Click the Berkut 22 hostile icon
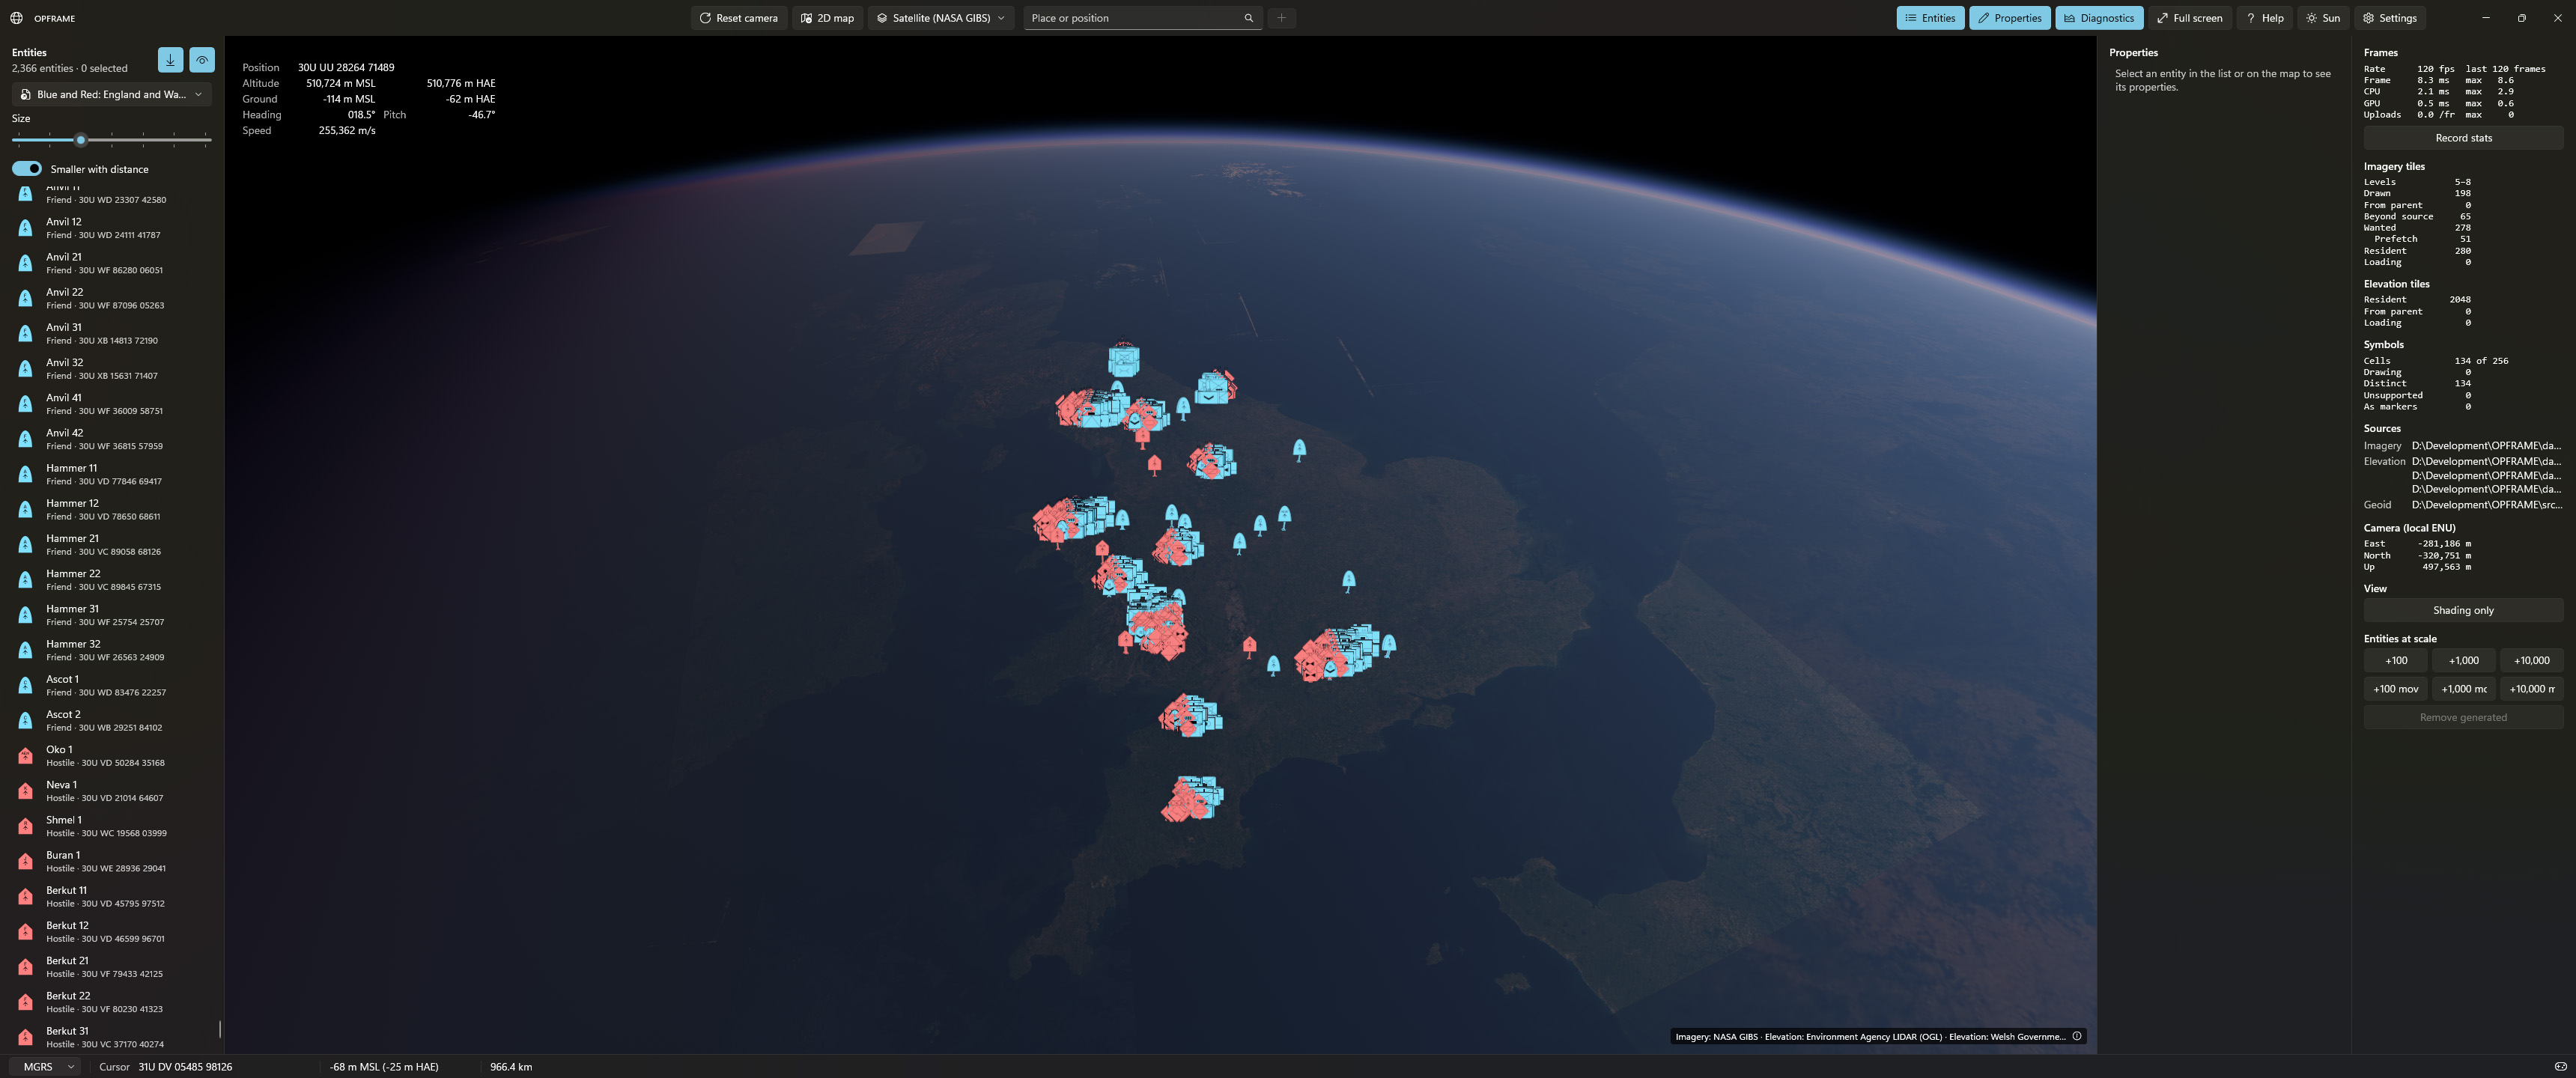Image resolution: width=2576 pixels, height=1078 pixels. 25,1002
